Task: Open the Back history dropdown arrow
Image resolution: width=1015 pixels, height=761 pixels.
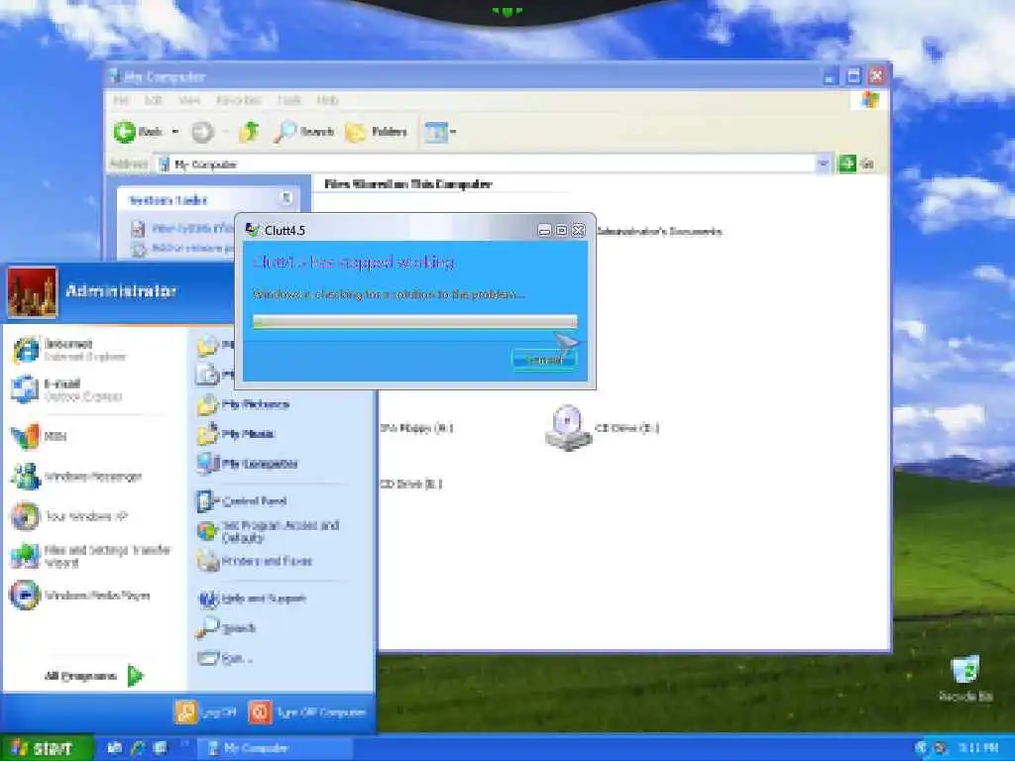Action: [x=174, y=132]
